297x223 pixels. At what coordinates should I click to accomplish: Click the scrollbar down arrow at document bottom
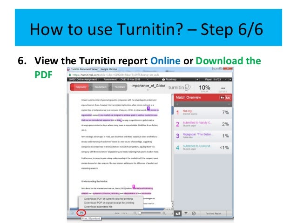click(172, 206)
